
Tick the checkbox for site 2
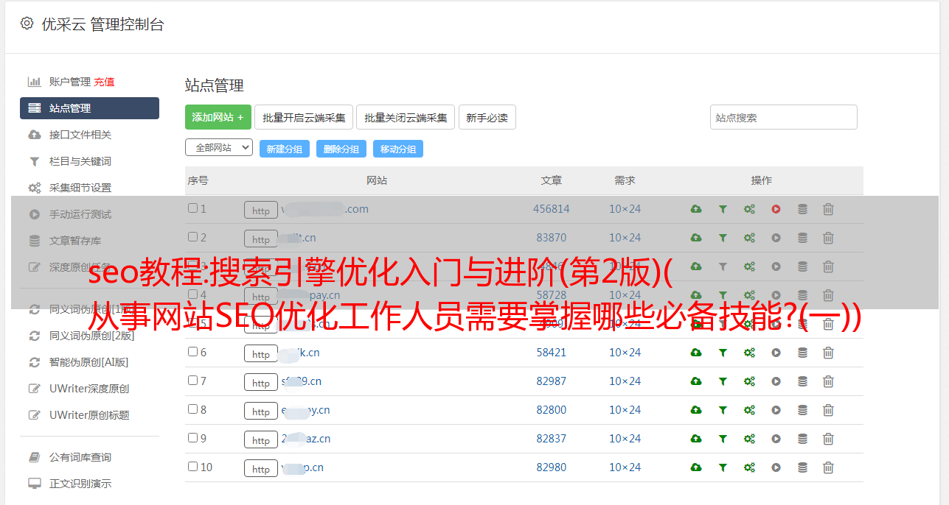(x=192, y=237)
